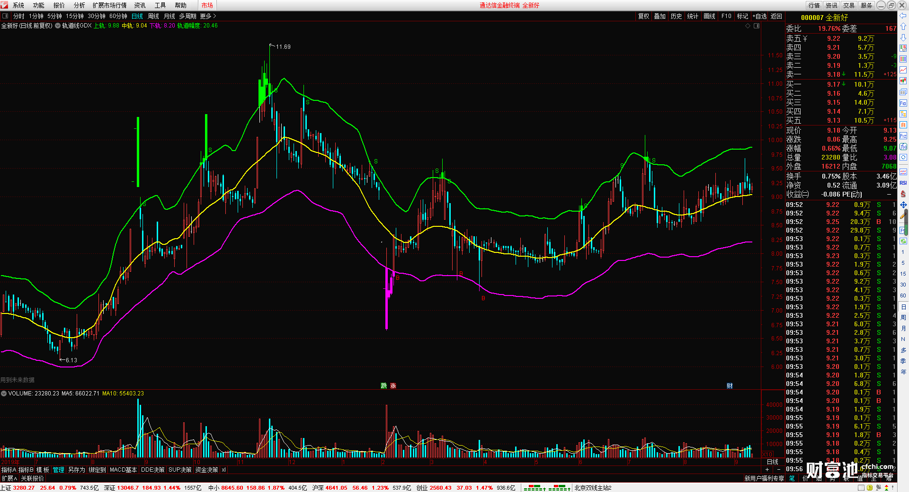
Task: Open the 扩展市场行情 menu
Action: point(110,5)
